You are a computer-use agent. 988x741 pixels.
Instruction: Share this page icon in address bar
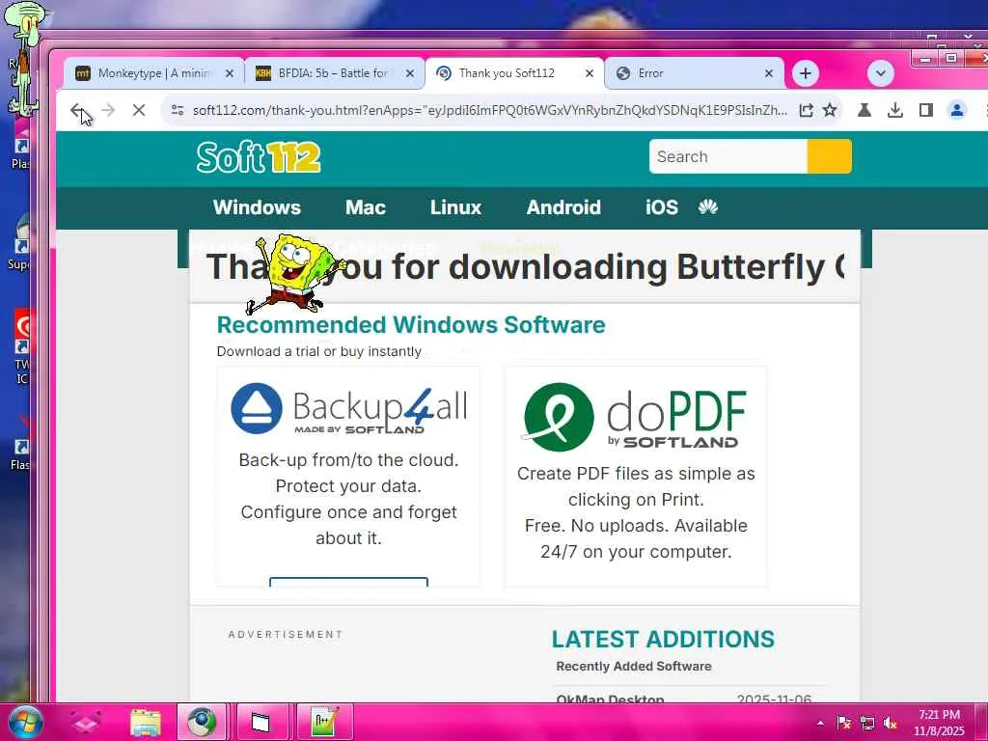coord(806,110)
